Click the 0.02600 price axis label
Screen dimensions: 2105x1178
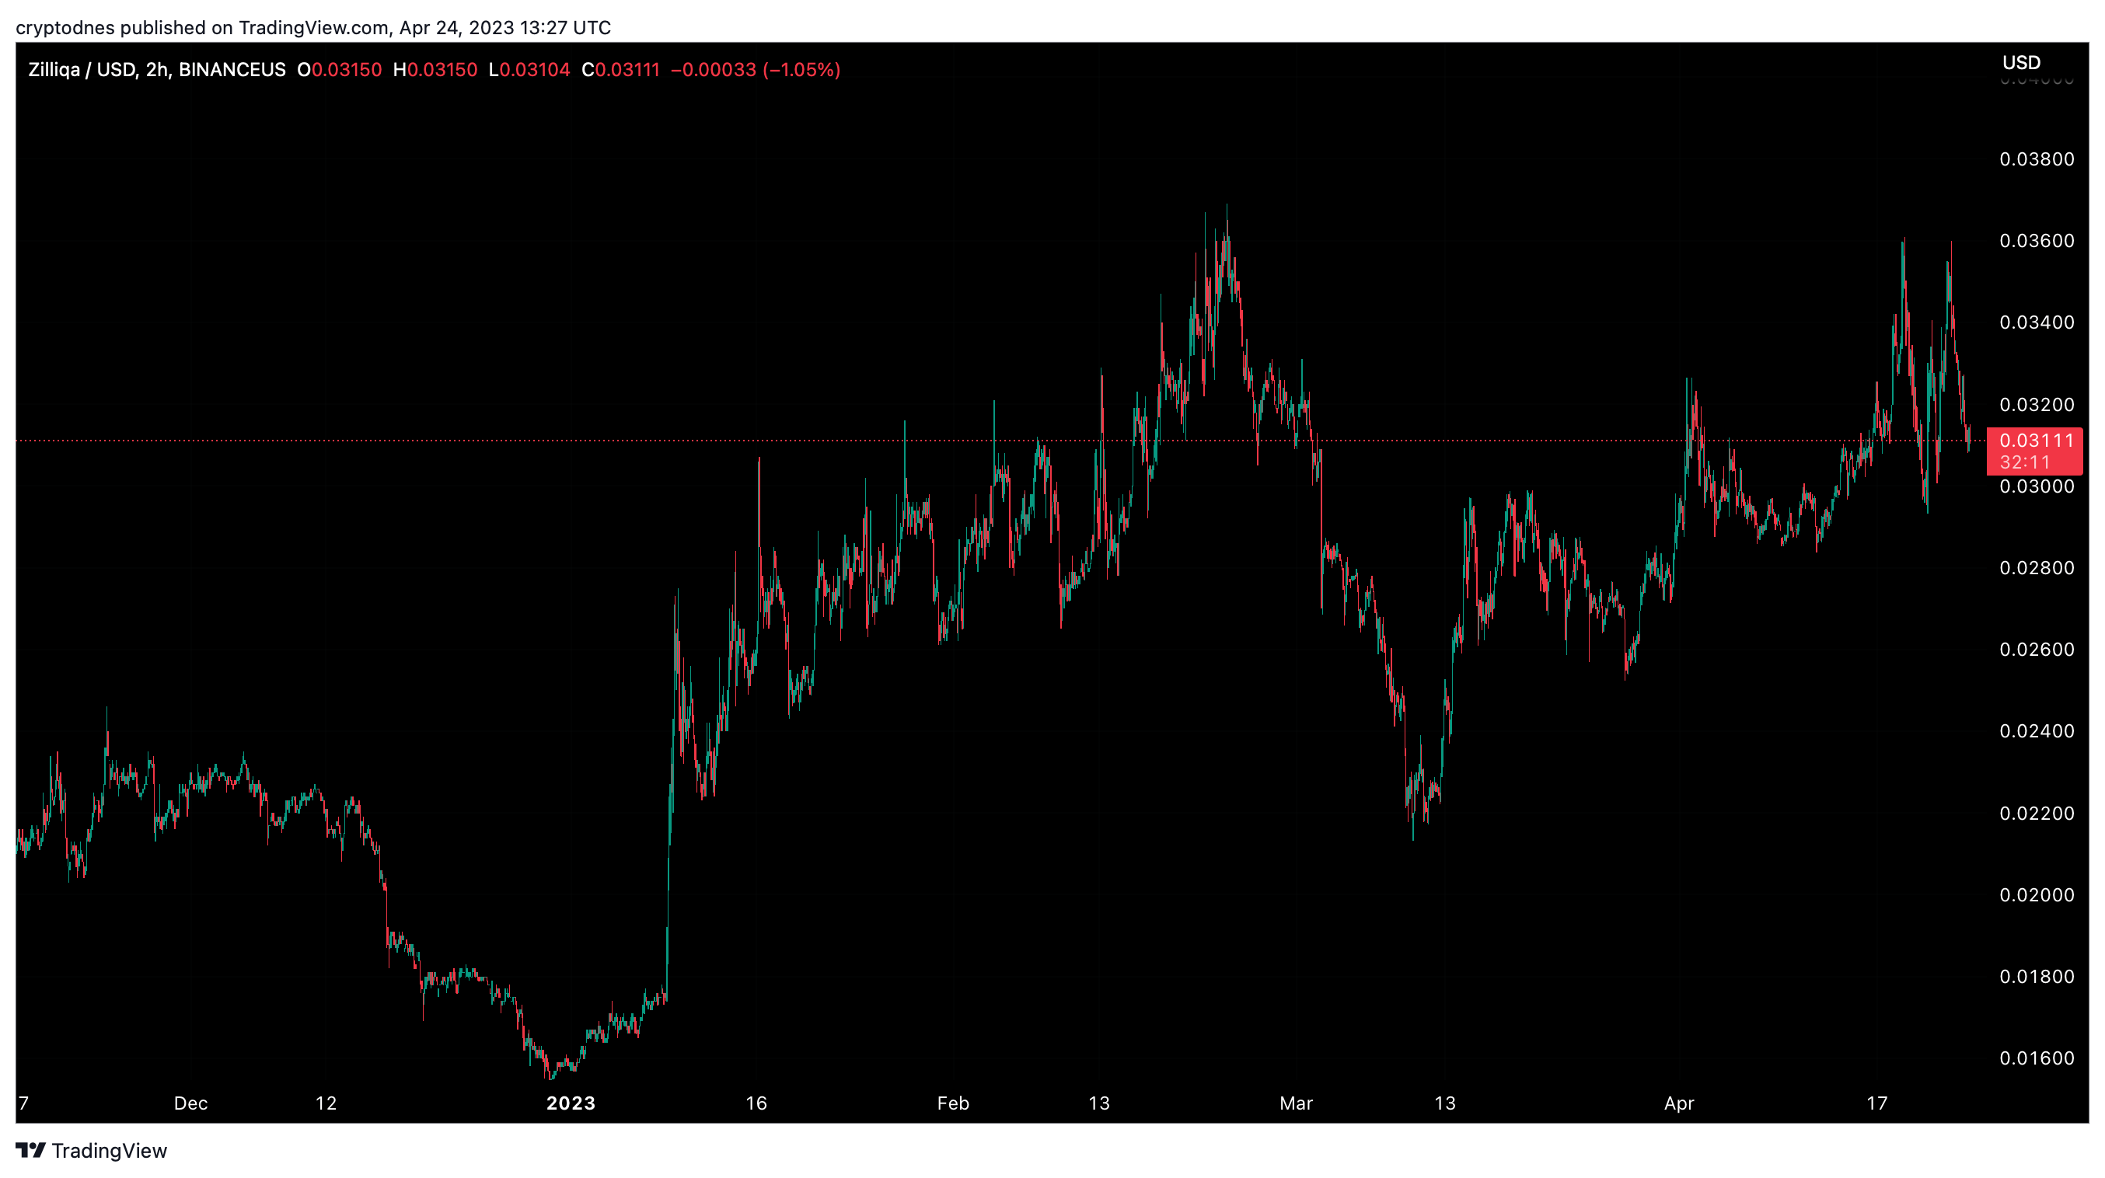2037,650
